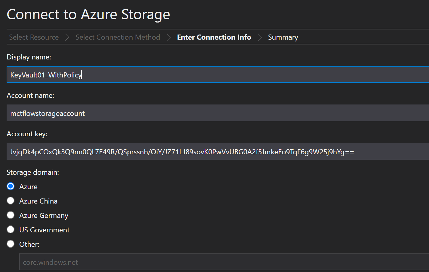Choose the Azure China radio option
Viewport: 429px width, 272px height.
pos(11,201)
